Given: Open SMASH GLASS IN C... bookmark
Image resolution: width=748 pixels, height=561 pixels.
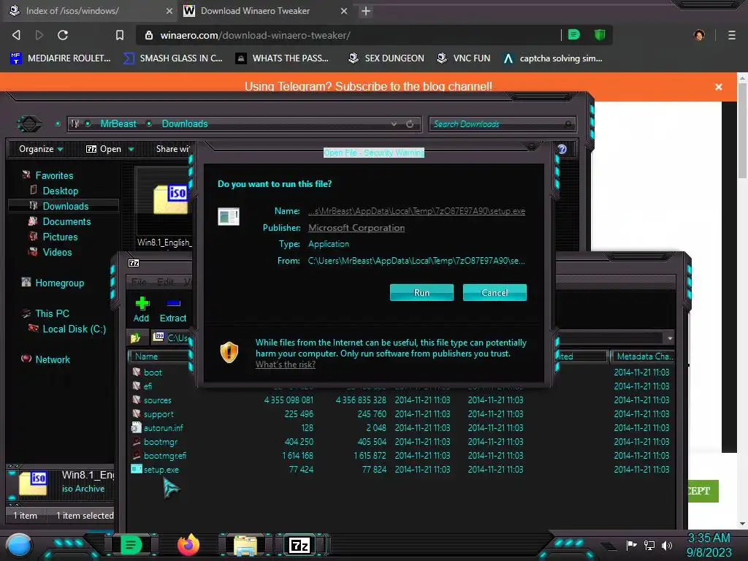Looking at the screenshot, I should tap(173, 58).
